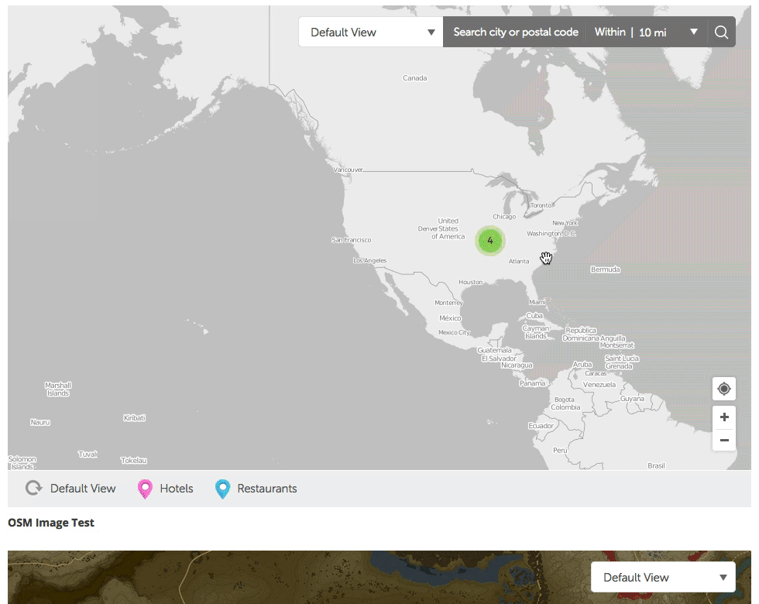Open the lower map's Default View dropdown
The width and height of the screenshot is (759, 604).
(662, 577)
